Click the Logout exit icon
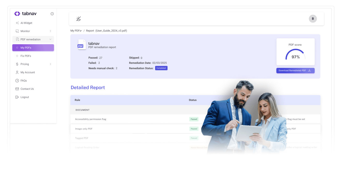Image resolution: width=339 pixels, height=194 pixels. [17, 97]
